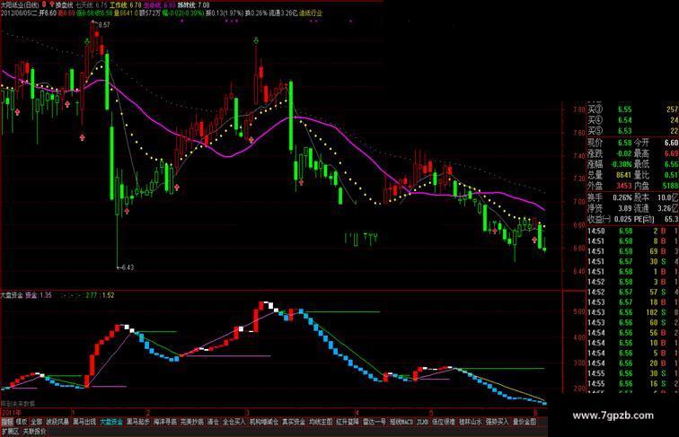Open the JLXB indicator tab
This screenshot has height=437, width=679.
point(423,422)
